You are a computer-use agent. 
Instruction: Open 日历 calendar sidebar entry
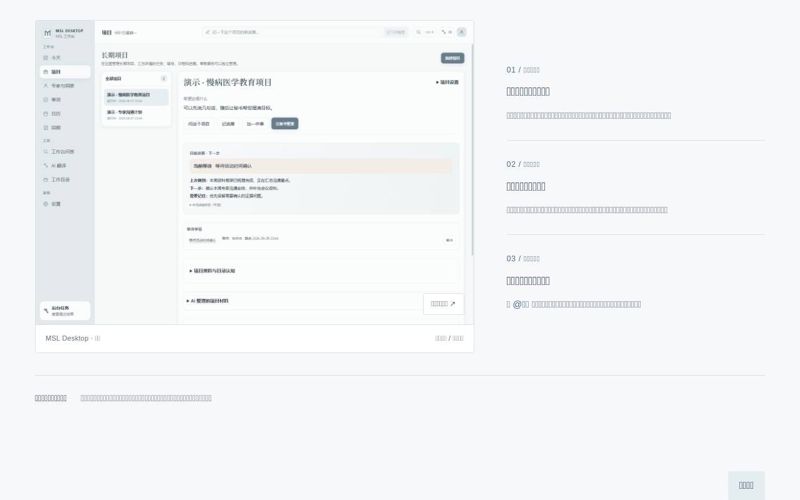(x=65, y=114)
